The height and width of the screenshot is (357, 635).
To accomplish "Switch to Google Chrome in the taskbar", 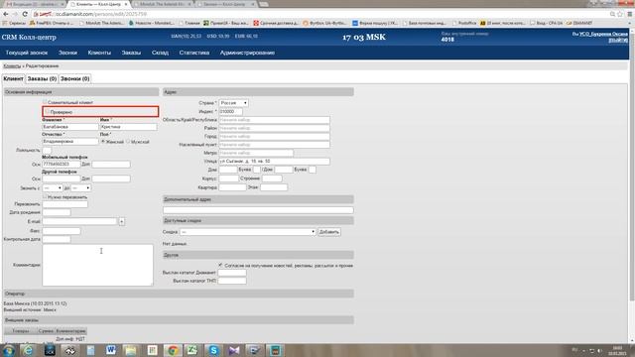I will click(173, 350).
